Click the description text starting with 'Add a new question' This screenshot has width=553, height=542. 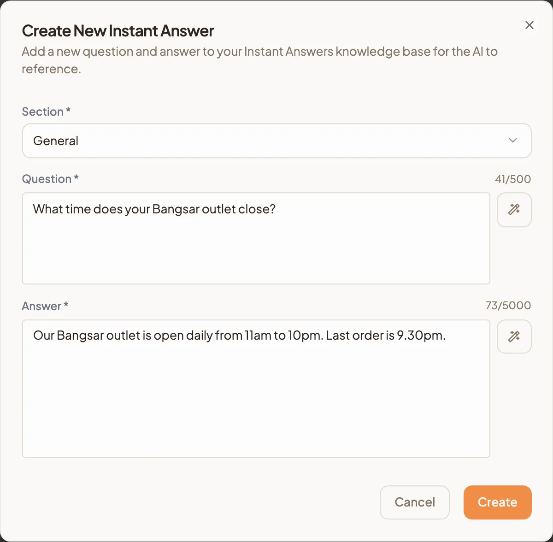click(x=260, y=60)
